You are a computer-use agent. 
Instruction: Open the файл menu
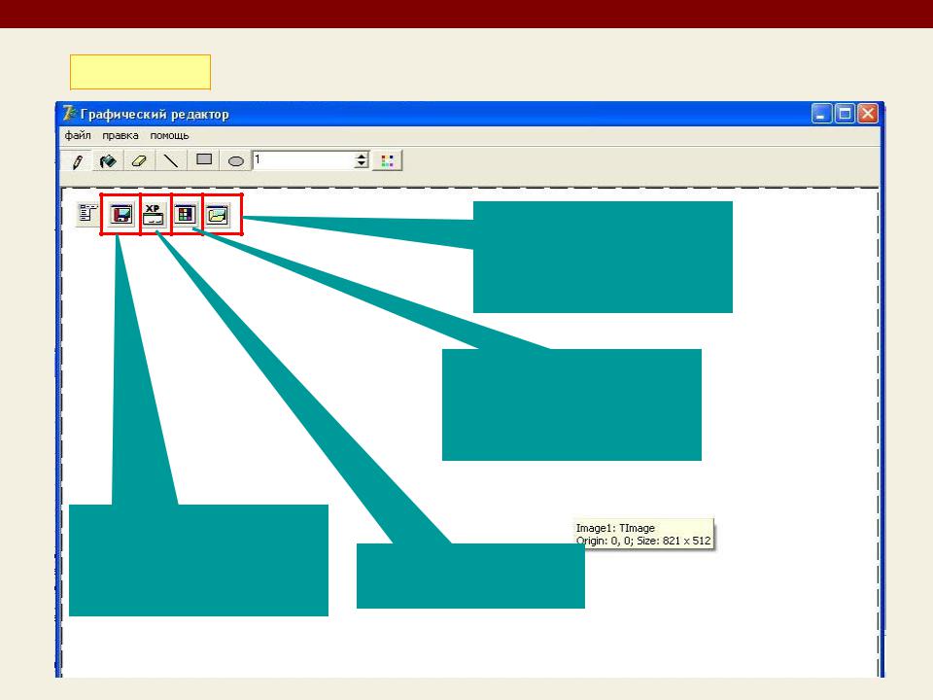pyautogui.click(x=78, y=136)
